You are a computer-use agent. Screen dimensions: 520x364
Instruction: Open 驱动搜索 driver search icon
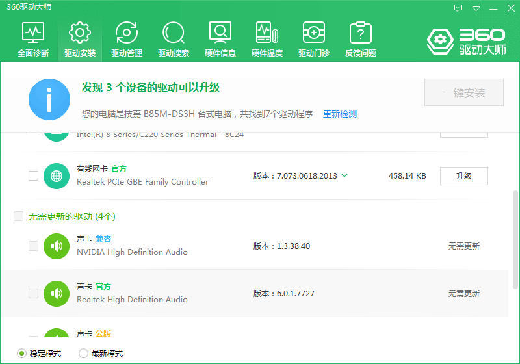(x=174, y=39)
